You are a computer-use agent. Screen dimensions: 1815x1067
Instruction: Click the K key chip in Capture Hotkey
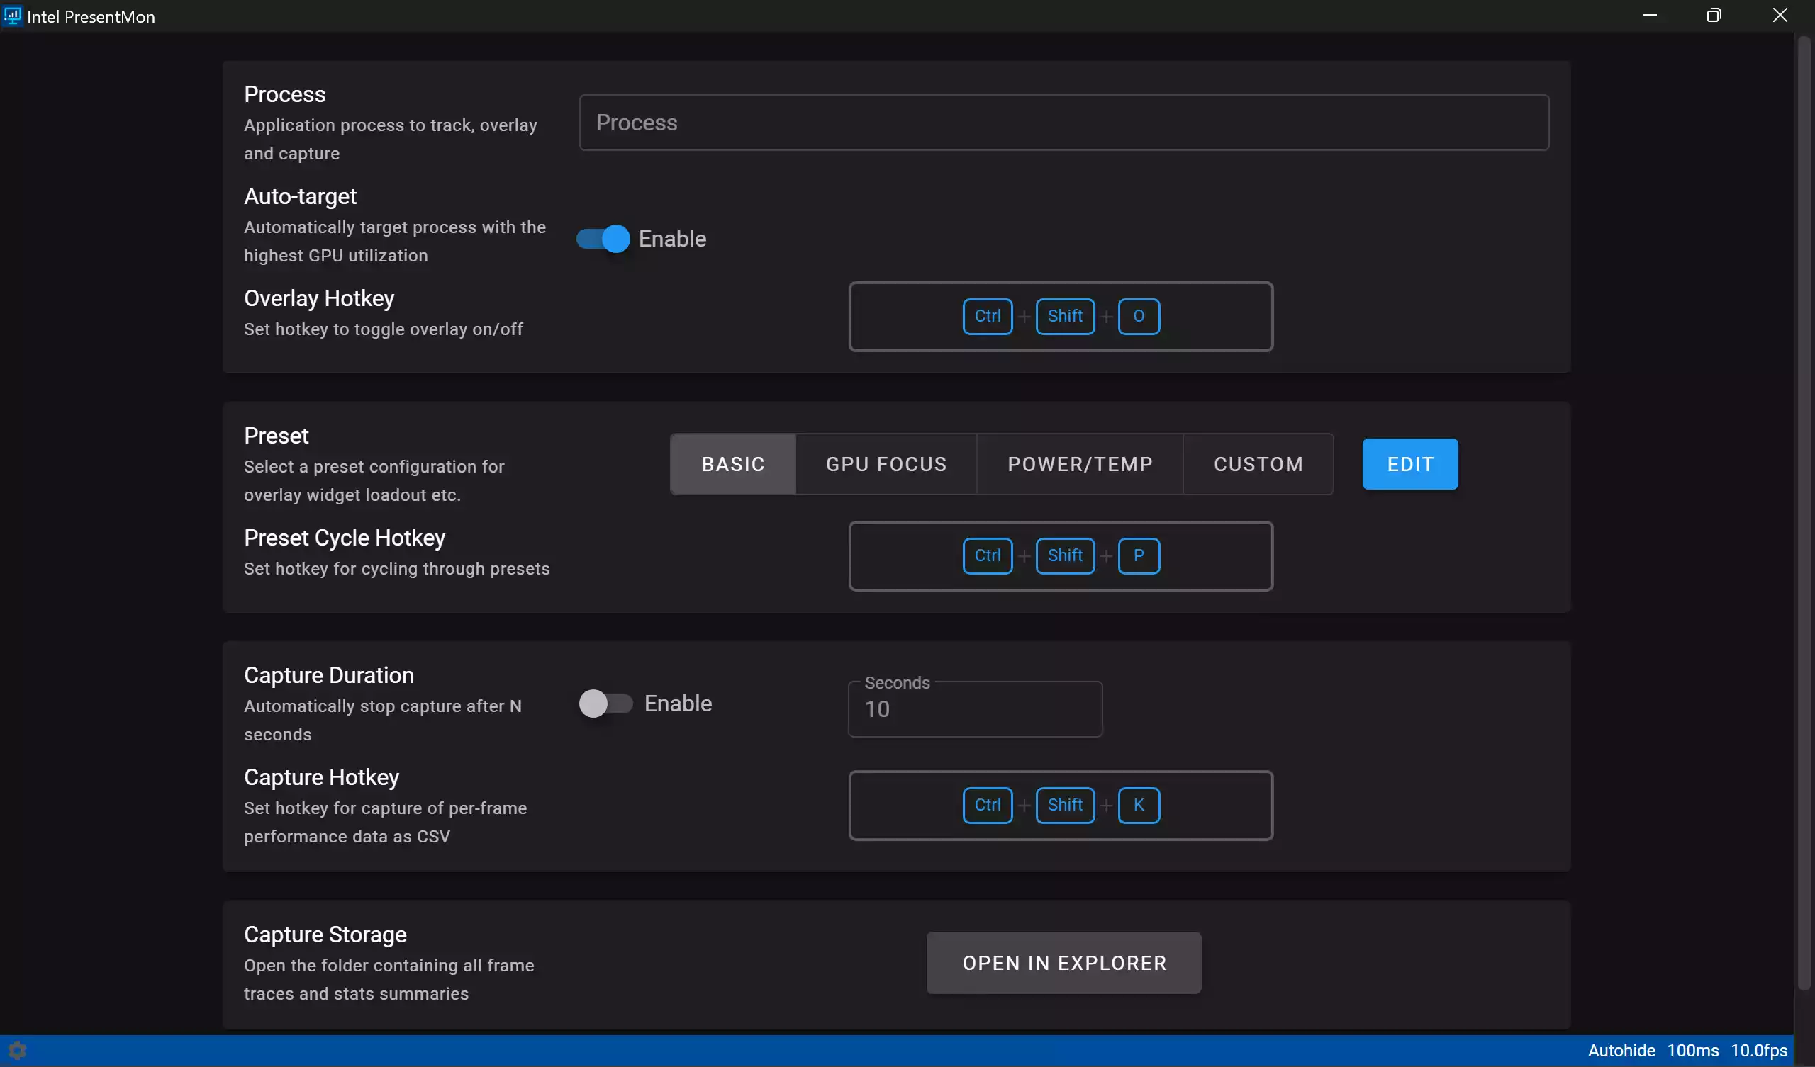(1138, 805)
